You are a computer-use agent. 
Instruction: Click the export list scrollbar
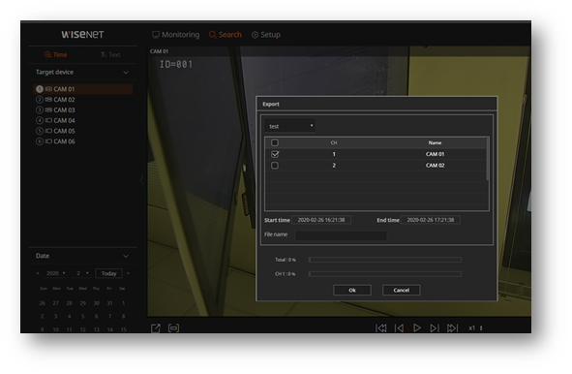pos(488,159)
